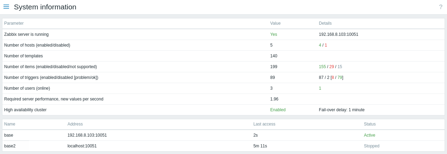The width and height of the screenshot is (447, 154).
Task: Select the 'Active' status of base node
Action: point(369,135)
